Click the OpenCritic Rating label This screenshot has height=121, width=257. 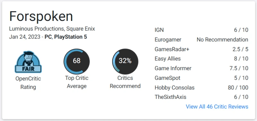tap(28, 83)
